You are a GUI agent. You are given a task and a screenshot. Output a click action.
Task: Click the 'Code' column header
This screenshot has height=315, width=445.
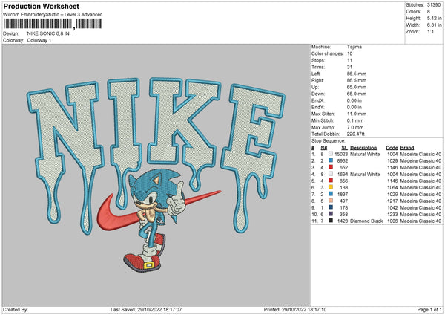392,148
